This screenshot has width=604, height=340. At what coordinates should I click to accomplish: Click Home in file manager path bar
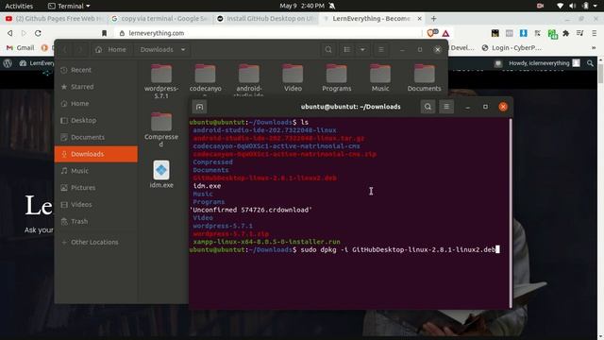[110, 50]
